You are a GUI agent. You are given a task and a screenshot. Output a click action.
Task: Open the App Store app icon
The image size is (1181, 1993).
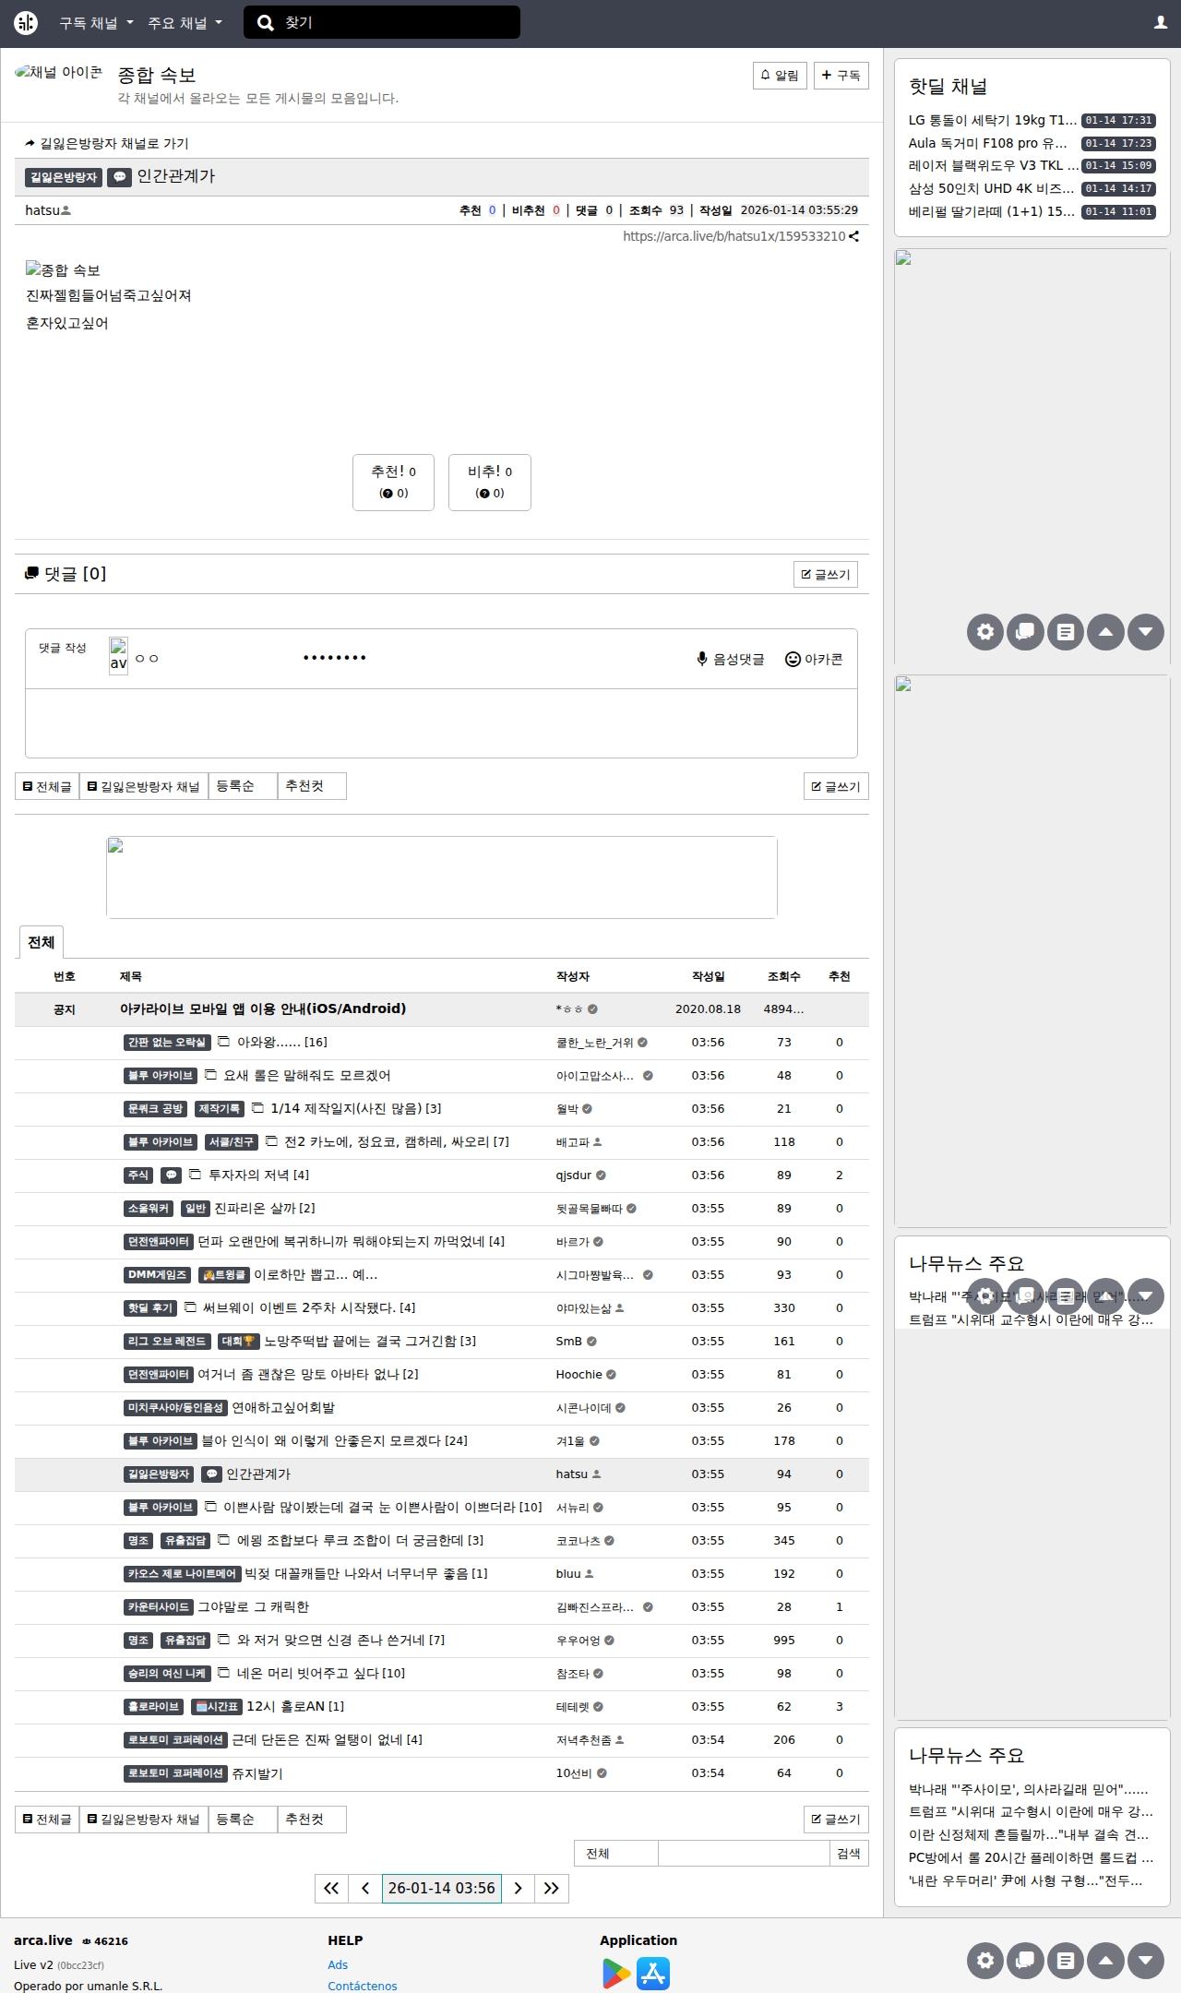pos(653,1974)
